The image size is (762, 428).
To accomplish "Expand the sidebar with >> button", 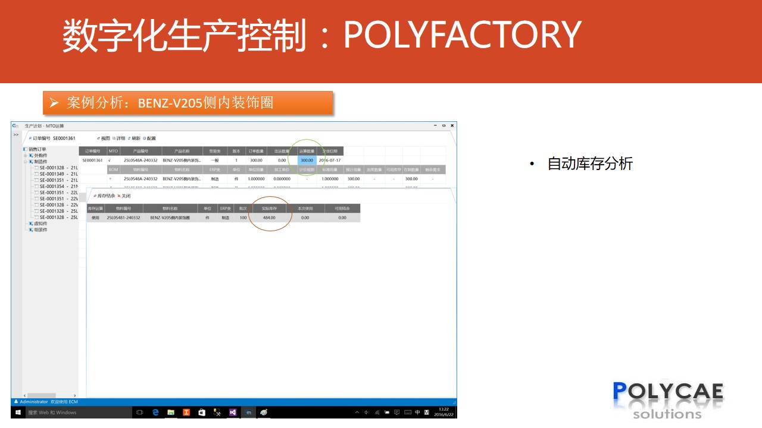I will (x=16, y=134).
